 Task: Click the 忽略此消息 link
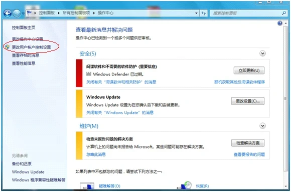pyautogui.click(x=96, y=154)
